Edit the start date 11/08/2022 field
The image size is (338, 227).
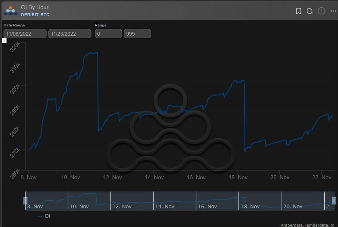[x=25, y=34]
